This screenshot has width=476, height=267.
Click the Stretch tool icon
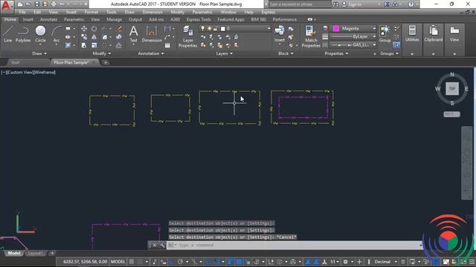[84, 45]
